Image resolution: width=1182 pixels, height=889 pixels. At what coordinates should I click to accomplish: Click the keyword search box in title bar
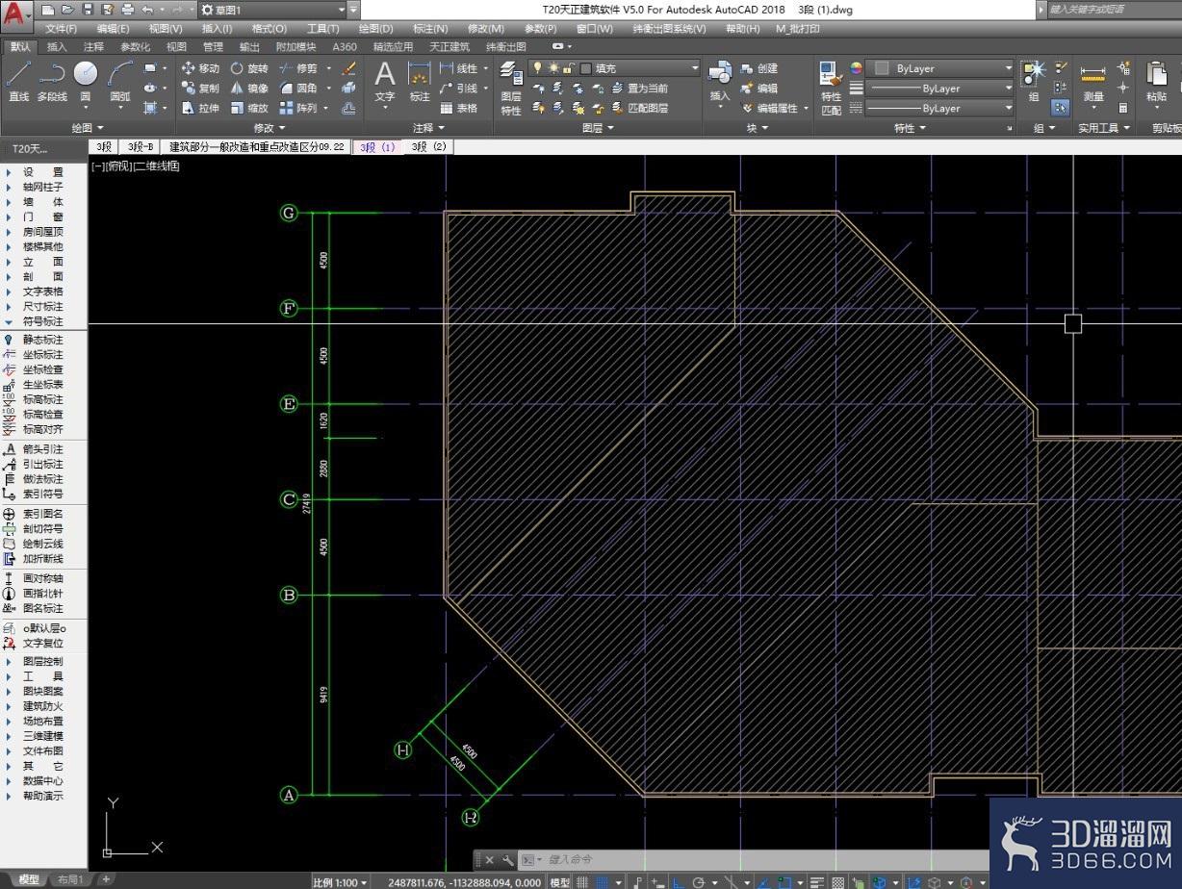pyautogui.click(x=1113, y=10)
